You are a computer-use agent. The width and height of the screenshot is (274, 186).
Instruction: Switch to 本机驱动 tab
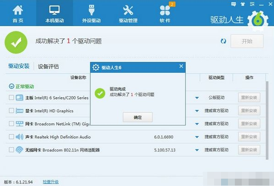pos(54,14)
